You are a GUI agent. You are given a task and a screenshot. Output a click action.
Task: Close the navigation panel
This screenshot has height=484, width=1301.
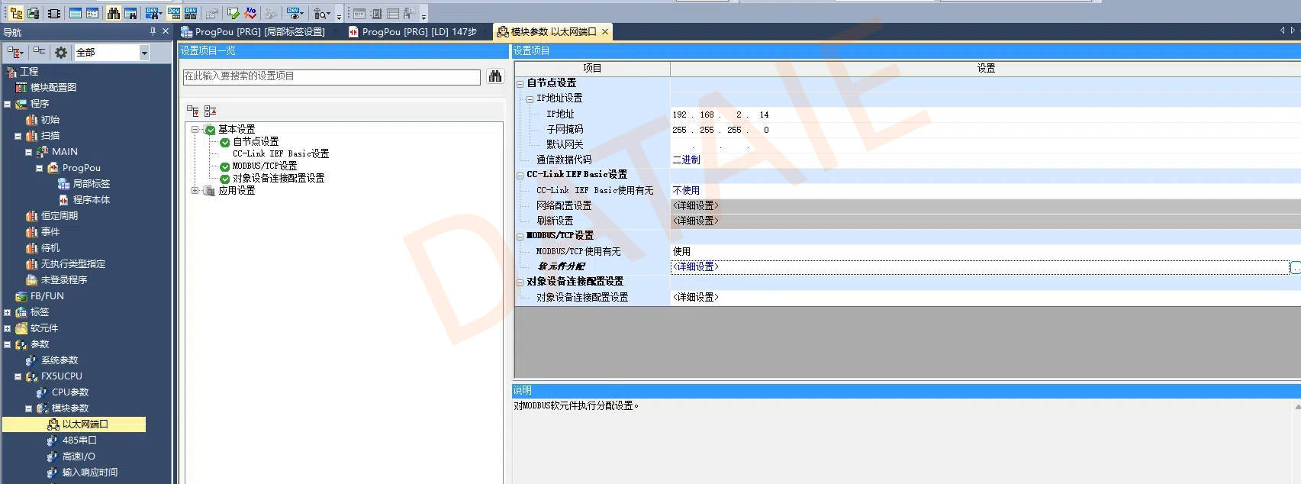(x=166, y=31)
